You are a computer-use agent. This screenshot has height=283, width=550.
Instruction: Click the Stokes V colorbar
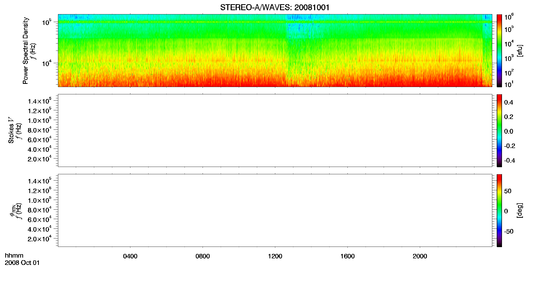pyautogui.click(x=499, y=130)
